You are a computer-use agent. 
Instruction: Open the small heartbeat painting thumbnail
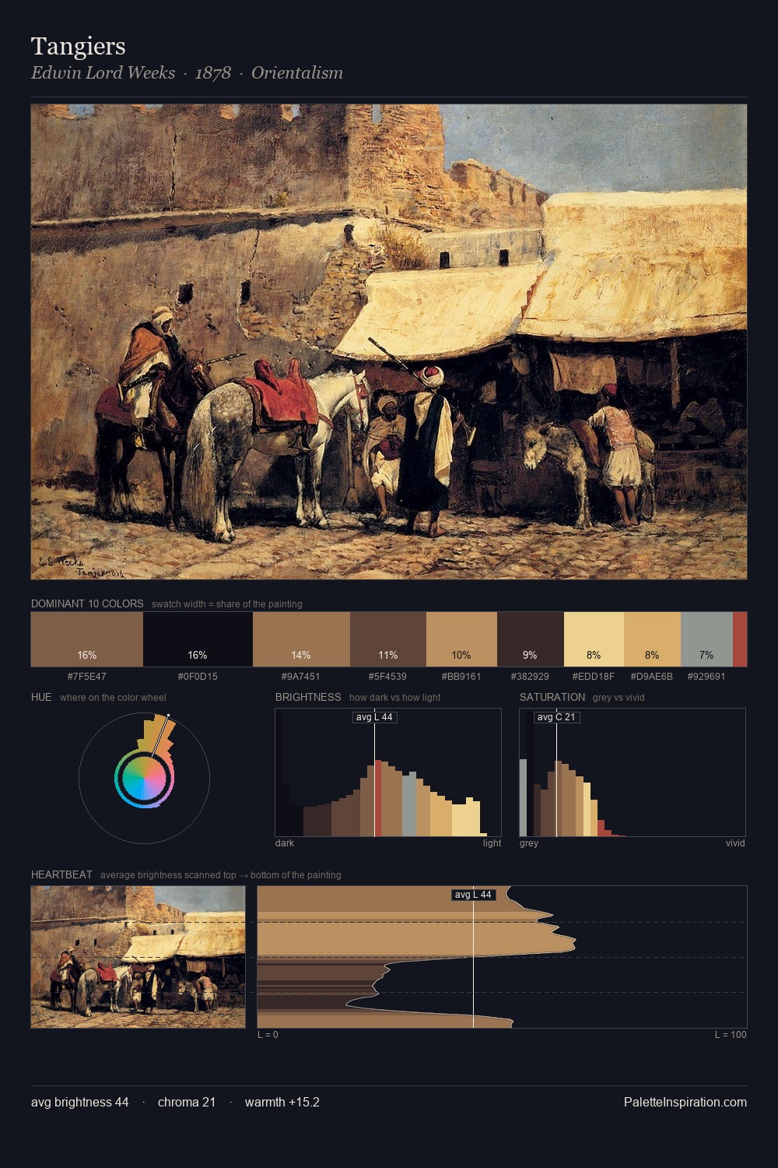click(138, 957)
